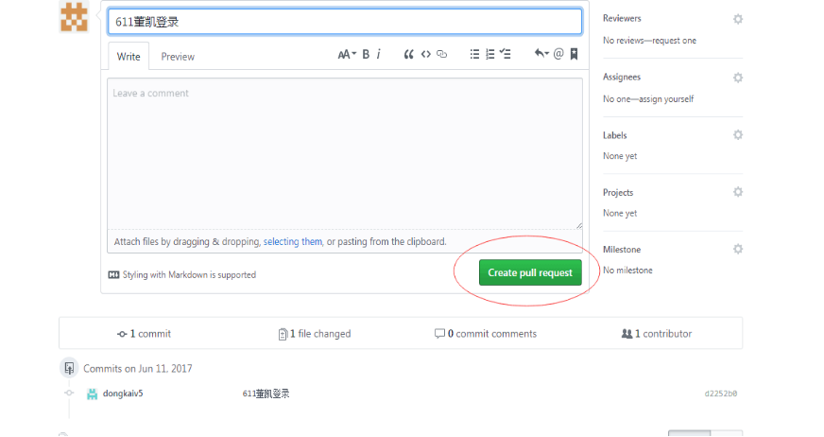Click the Reviewers heading

coord(622,18)
